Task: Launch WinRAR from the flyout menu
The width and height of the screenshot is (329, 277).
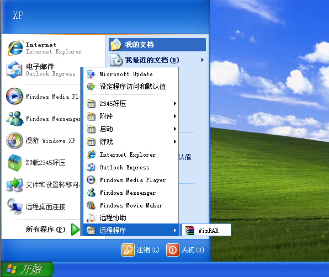Action: [x=206, y=231]
